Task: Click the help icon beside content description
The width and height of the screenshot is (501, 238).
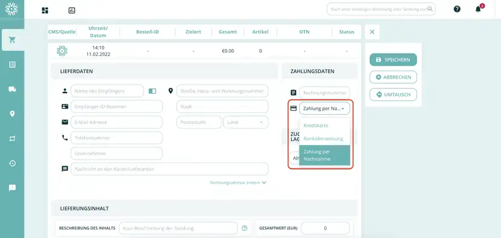Action: pyautogui.click(x=244, y=228)
